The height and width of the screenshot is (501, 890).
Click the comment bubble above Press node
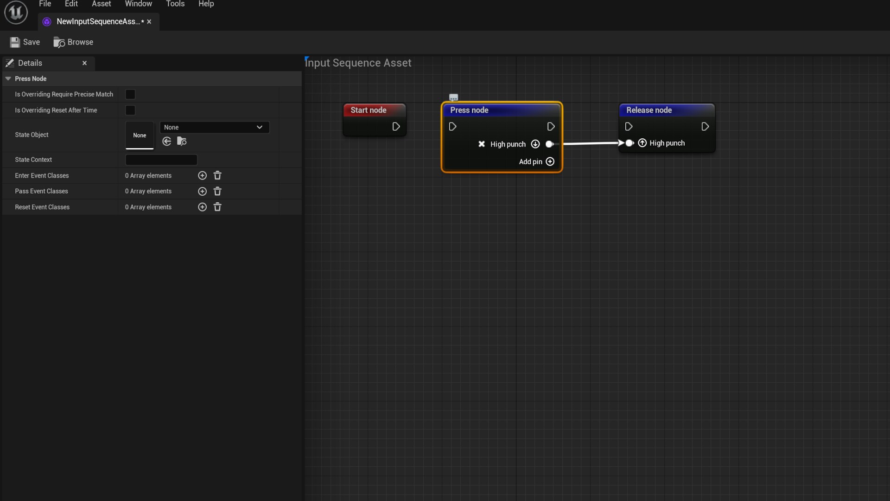point(453,97)
